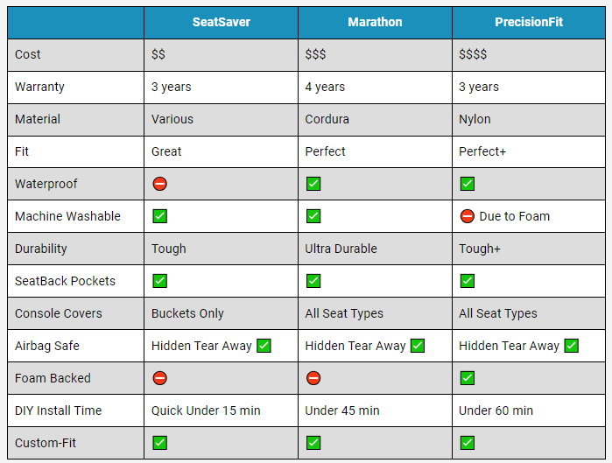The height and width of the screenshot is (463, 612).
Task: Select the PrecisionFit column header
Action: tap(529, 22)
